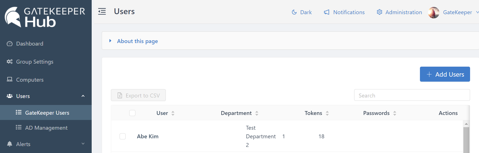The image size is (479, 153).
Task: Click the Computers laptop icon
Action: pos(10,79)
